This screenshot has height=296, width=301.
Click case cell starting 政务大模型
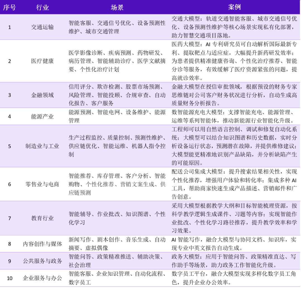234,261
